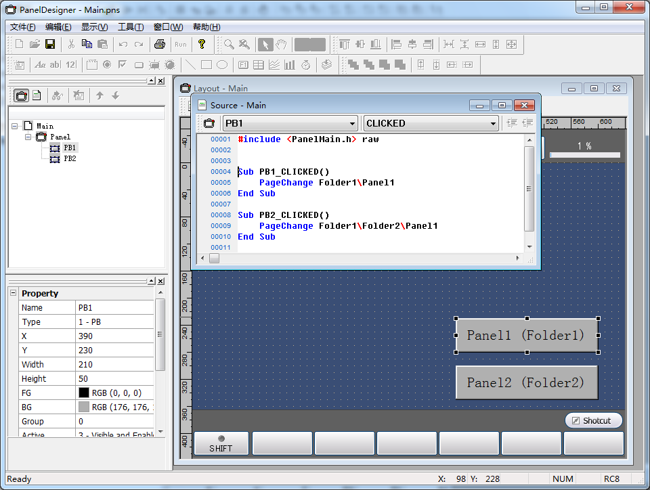650x490 pixels.
Task: Click the Print icon in toolbar
Action: tap(160, 45)
